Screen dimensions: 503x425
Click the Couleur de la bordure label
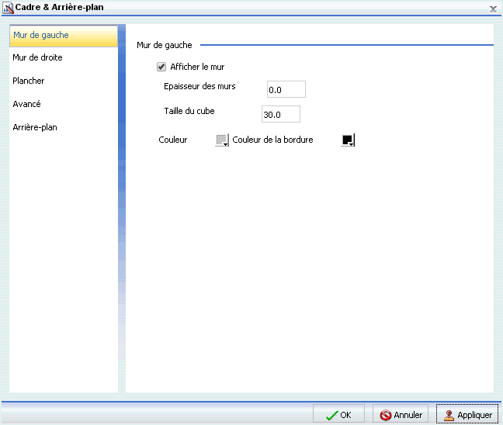point(272,140)
